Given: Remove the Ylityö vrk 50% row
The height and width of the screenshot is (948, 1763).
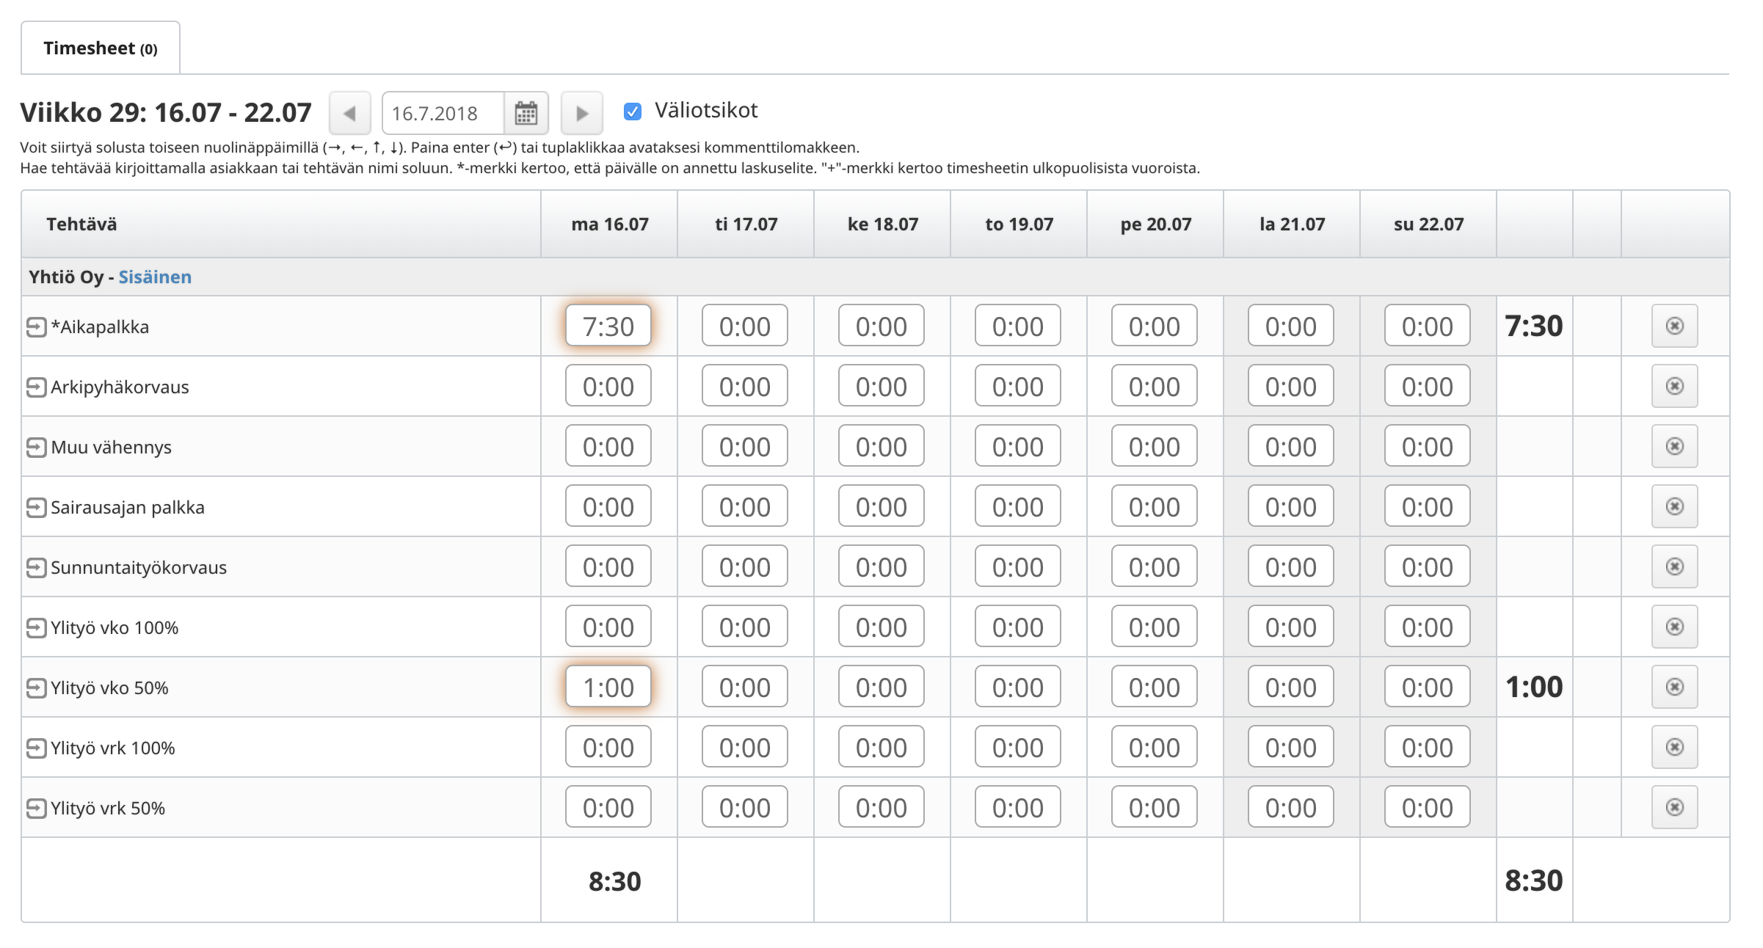Looking at the screenshot, I should click(1674, 808).
